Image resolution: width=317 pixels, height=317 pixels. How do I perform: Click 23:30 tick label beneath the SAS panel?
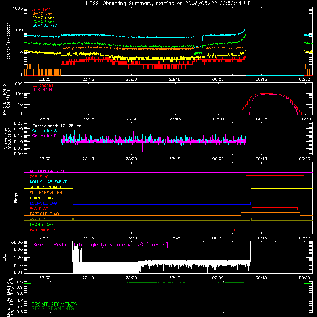(x=132, y=278)
